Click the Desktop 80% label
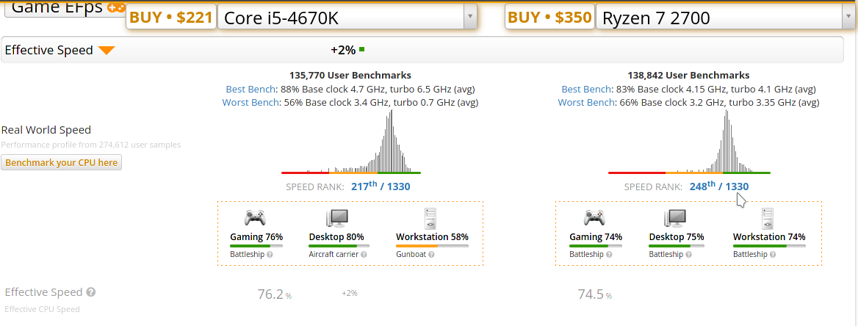 coord(336,237)
